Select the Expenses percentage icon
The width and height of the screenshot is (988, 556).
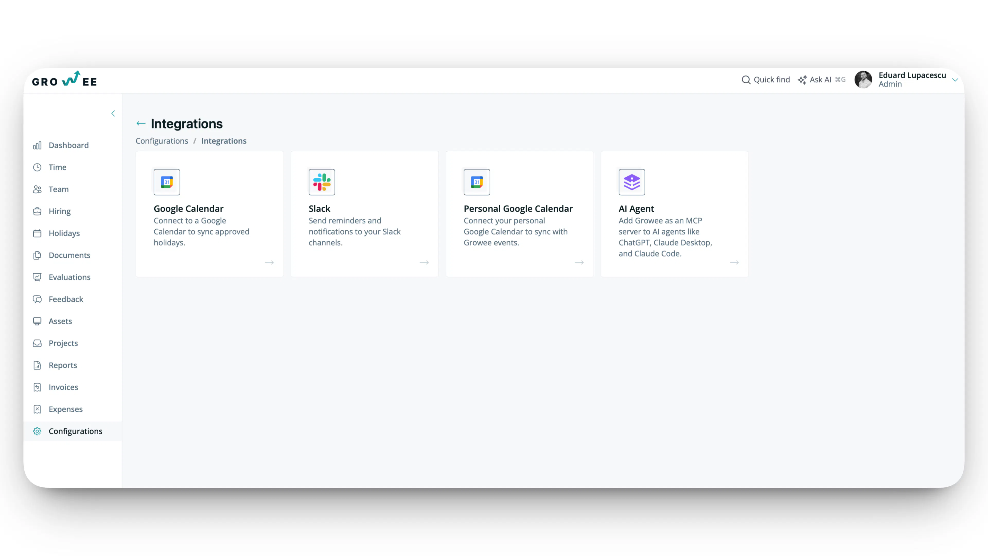pos(37,409)
